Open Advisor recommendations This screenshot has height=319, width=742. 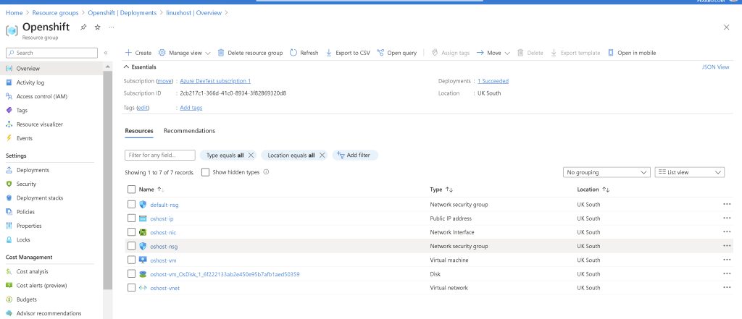(x=49, y=313)
